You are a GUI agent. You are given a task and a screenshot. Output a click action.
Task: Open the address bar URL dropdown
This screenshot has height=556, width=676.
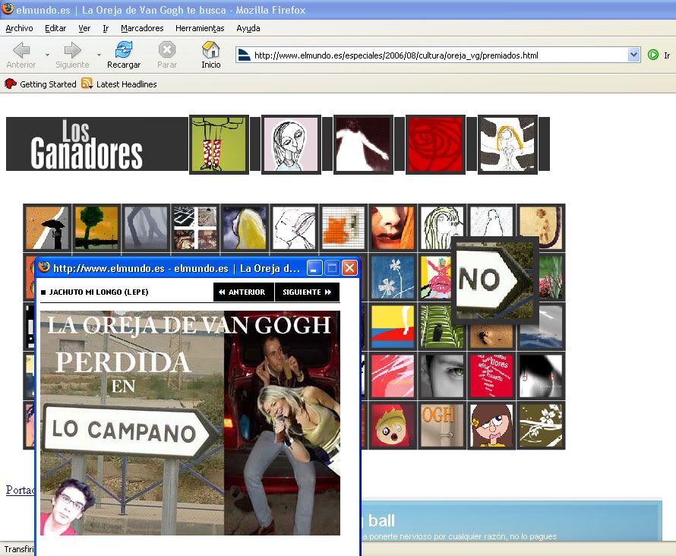(x=633, y=55)
